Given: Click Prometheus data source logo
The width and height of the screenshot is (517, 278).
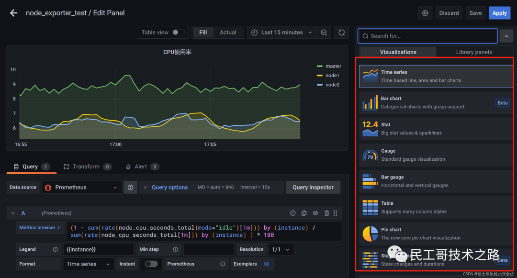Looking at the screenshot, I should 48,188.
